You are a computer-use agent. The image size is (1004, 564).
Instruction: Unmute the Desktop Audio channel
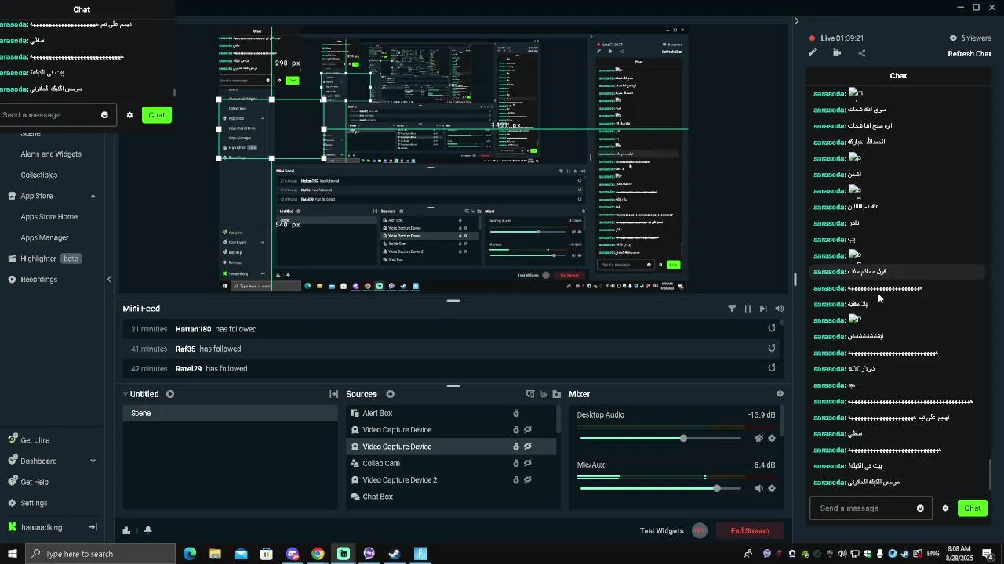point(758,439)
